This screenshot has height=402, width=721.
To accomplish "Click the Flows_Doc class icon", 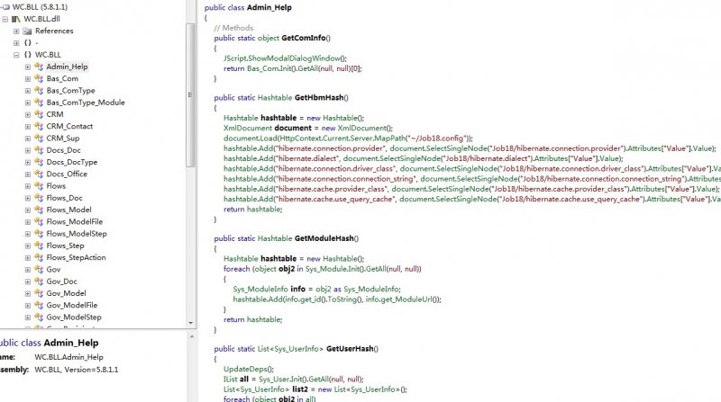I will (x=39, y=198).
